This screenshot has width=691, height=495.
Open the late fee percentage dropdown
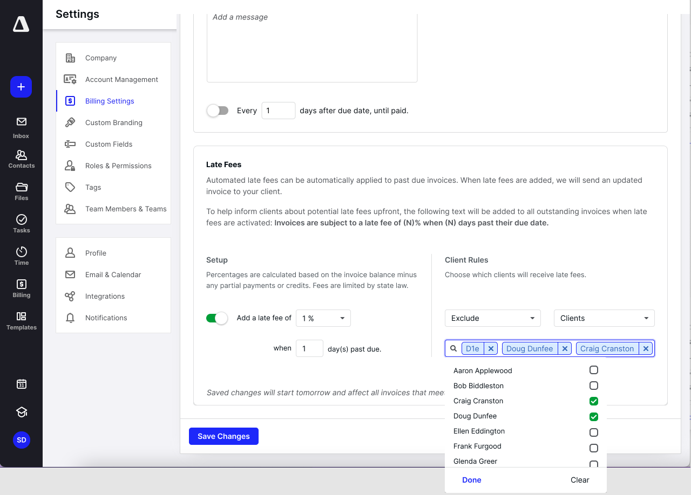pyautogui.click(x=323, y=318)
